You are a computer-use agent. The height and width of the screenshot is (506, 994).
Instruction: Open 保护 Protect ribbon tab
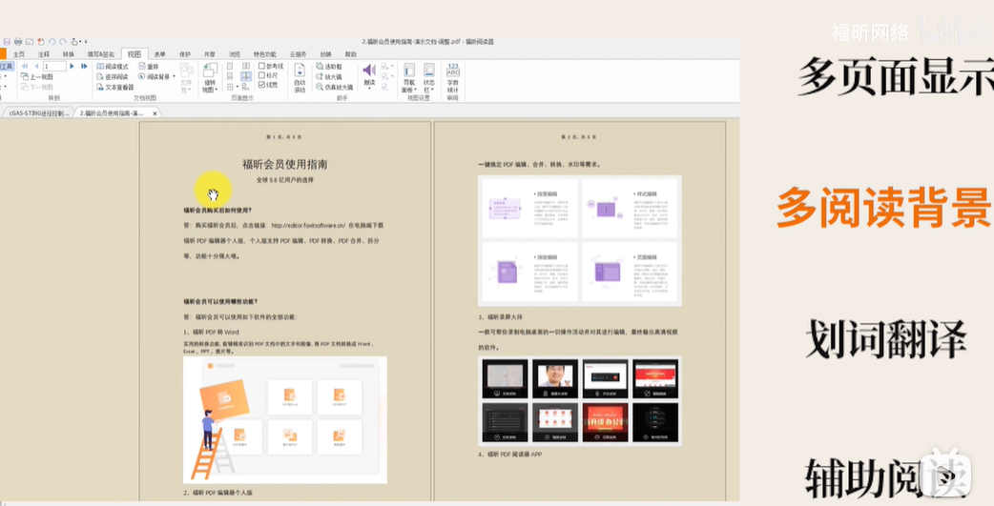point(184,54)
